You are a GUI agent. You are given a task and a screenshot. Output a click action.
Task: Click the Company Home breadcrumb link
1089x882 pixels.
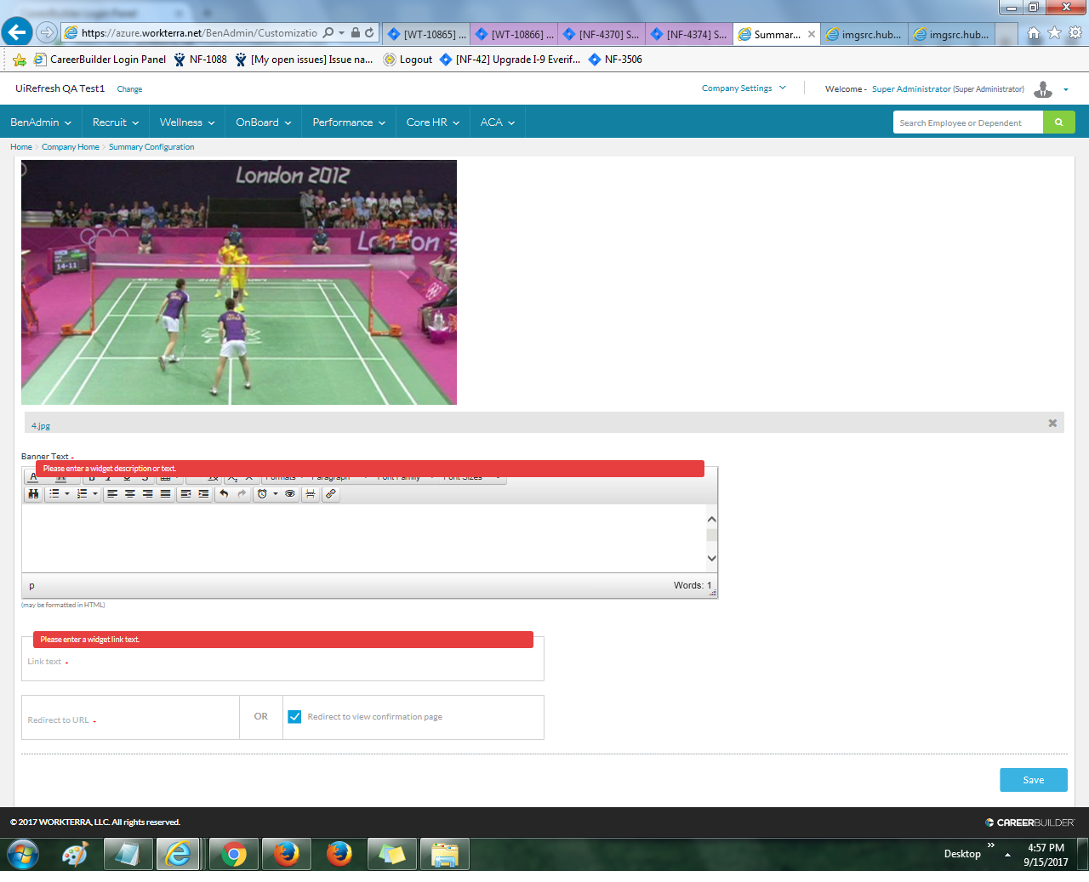(x=71, y=147)
